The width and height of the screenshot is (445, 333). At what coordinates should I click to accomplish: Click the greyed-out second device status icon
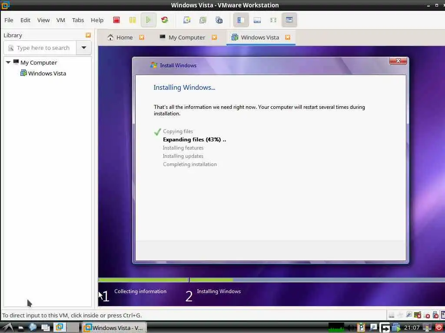[x=400, y=315]
